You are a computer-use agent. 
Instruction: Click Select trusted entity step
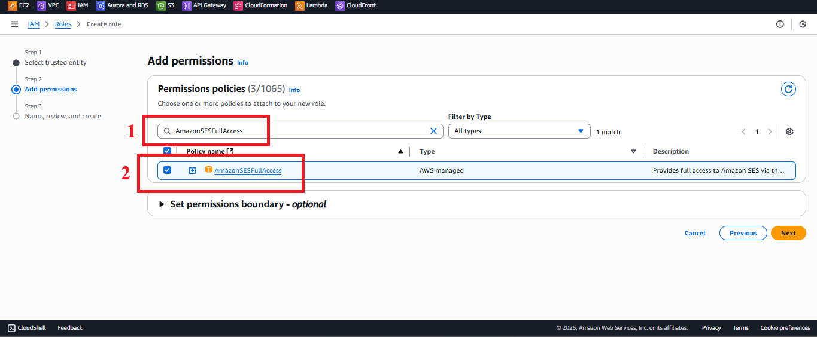pyautogui.click(x=56, y=62)
